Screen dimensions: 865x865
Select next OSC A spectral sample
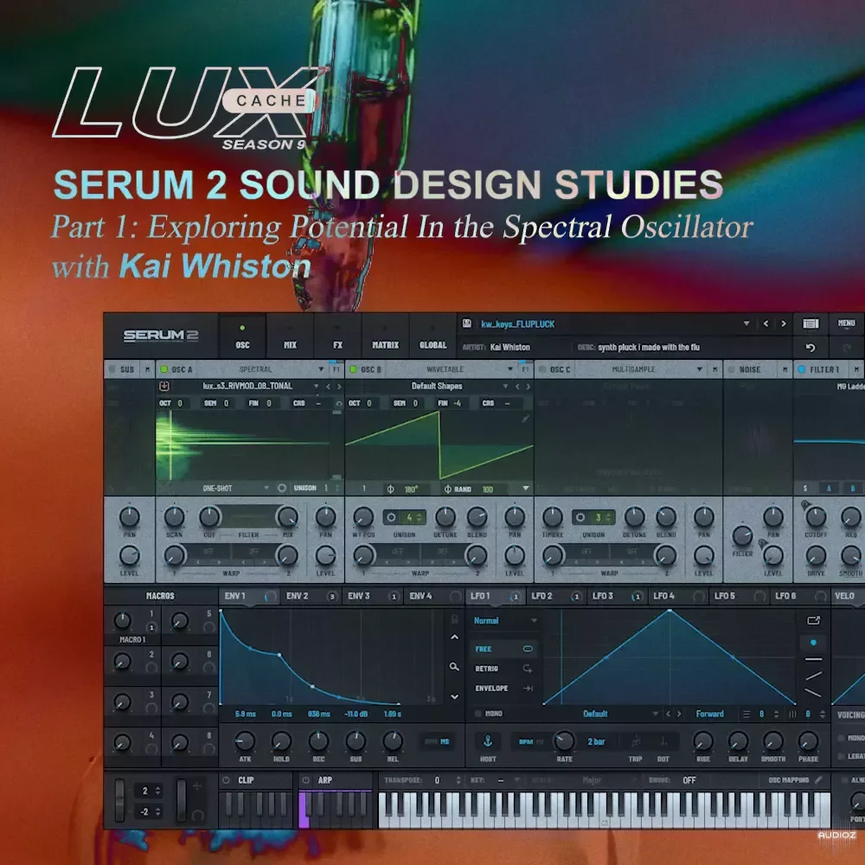(339, 387)
